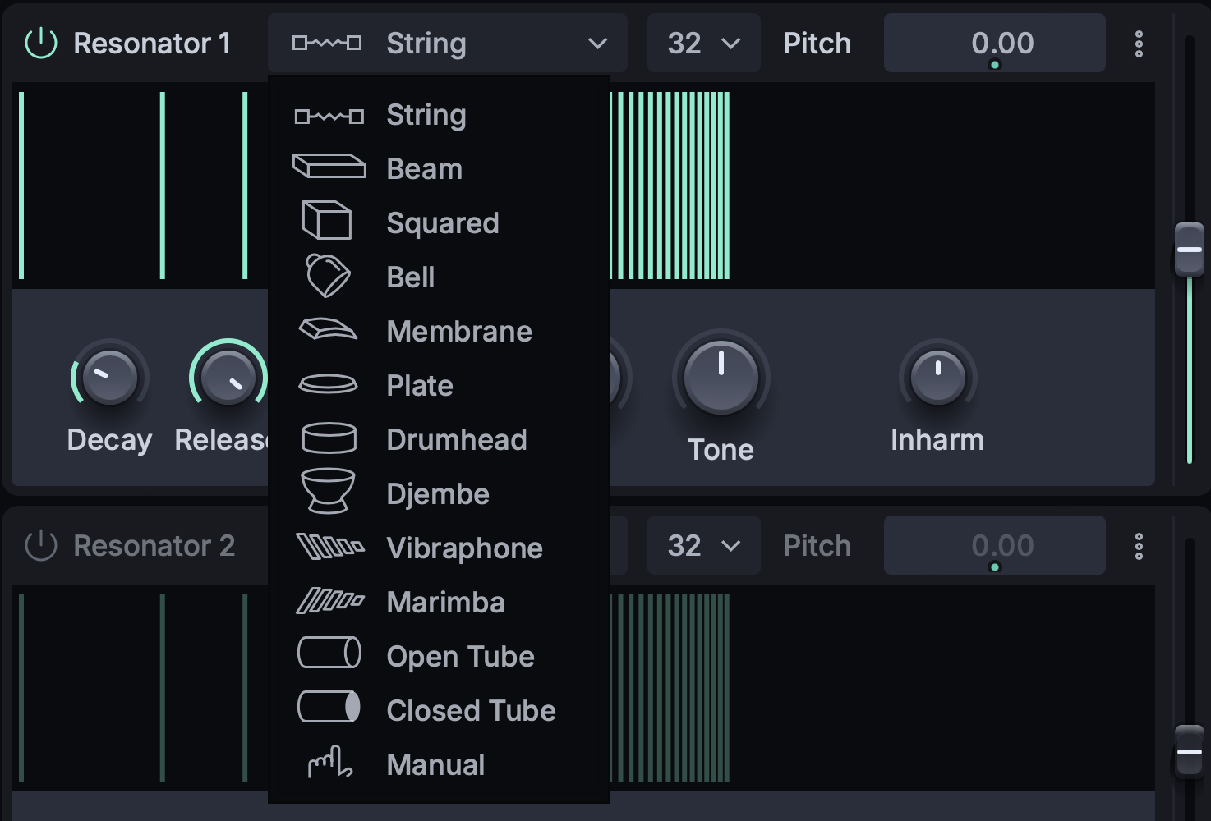Image resolution: width=1211 pixels, height=821 pixels.
Task: Click the Tone knob
Action: (x=721, y=378)
